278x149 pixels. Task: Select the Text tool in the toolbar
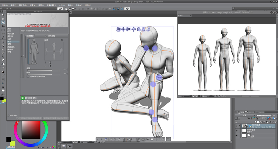pyautogui.click(x=3, y=87)
